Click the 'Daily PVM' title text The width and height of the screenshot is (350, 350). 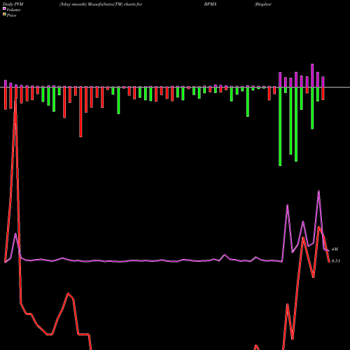click(13, 4)
